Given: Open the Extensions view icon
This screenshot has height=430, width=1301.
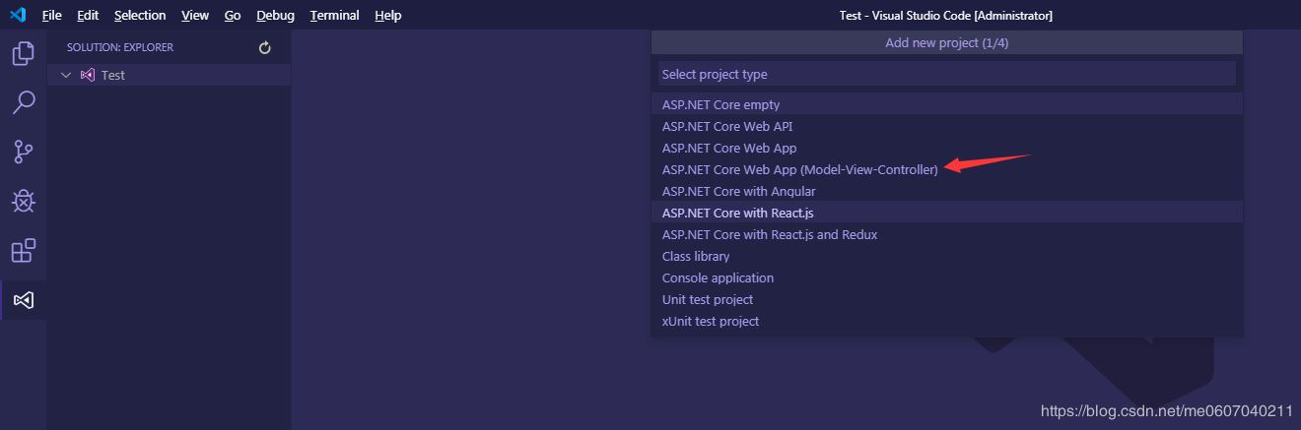Looking at the screenshot, I should tap(23, 250).
